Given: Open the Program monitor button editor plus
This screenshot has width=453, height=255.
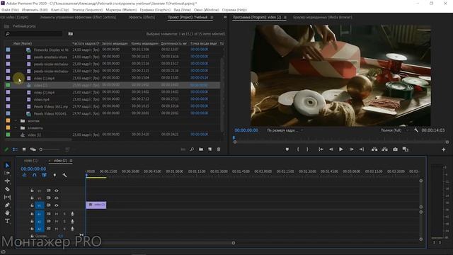Looking at the screenshot, I should coord(443,149).
